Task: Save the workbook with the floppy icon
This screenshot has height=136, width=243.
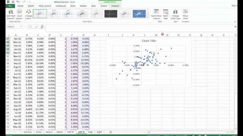Action: click(x=13, y=2)
